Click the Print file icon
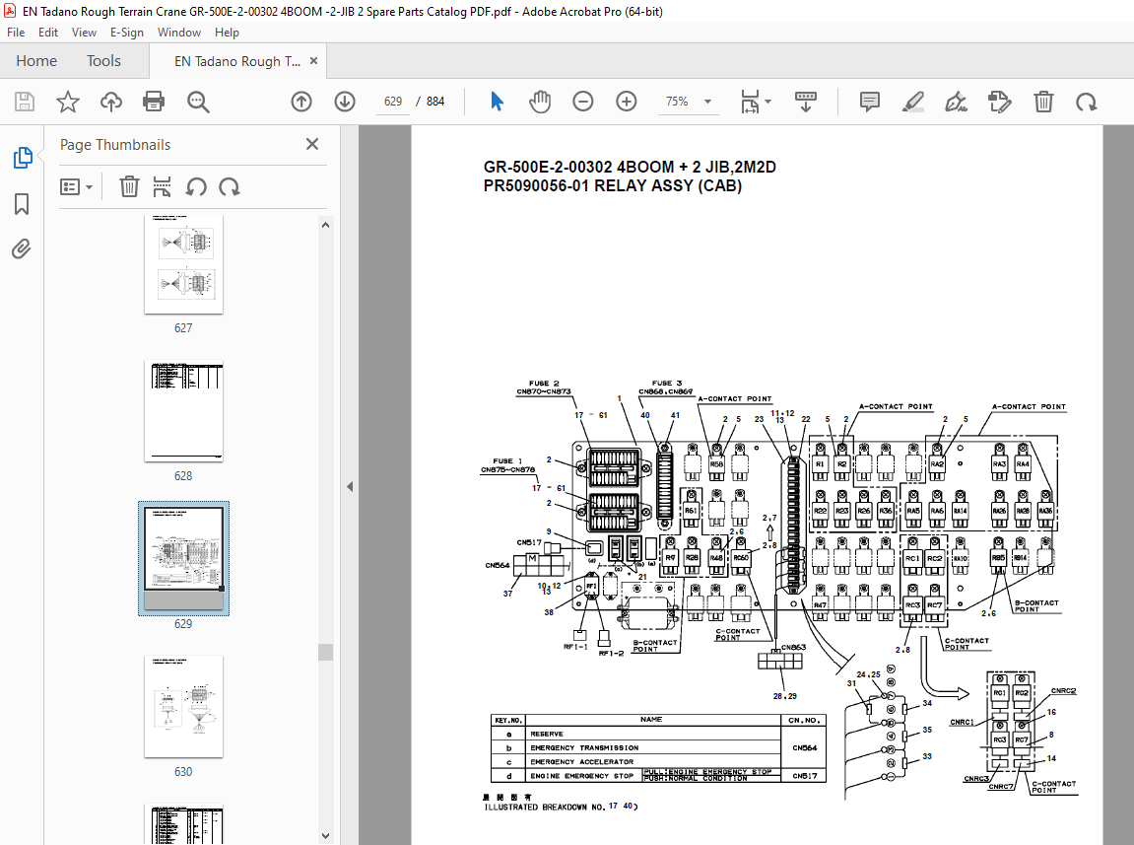 click(154, 102)
